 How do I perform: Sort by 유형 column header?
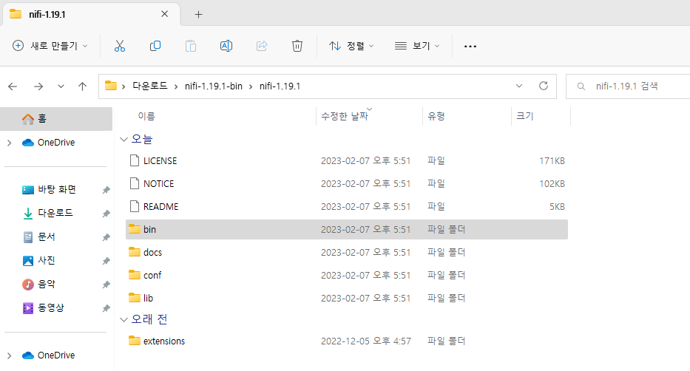tap(436, 116)
